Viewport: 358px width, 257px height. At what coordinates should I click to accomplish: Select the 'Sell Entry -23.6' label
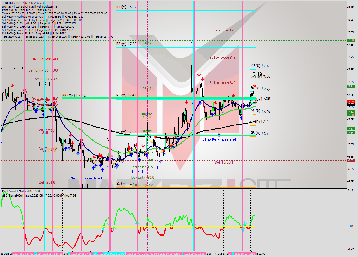pos(46,79)
